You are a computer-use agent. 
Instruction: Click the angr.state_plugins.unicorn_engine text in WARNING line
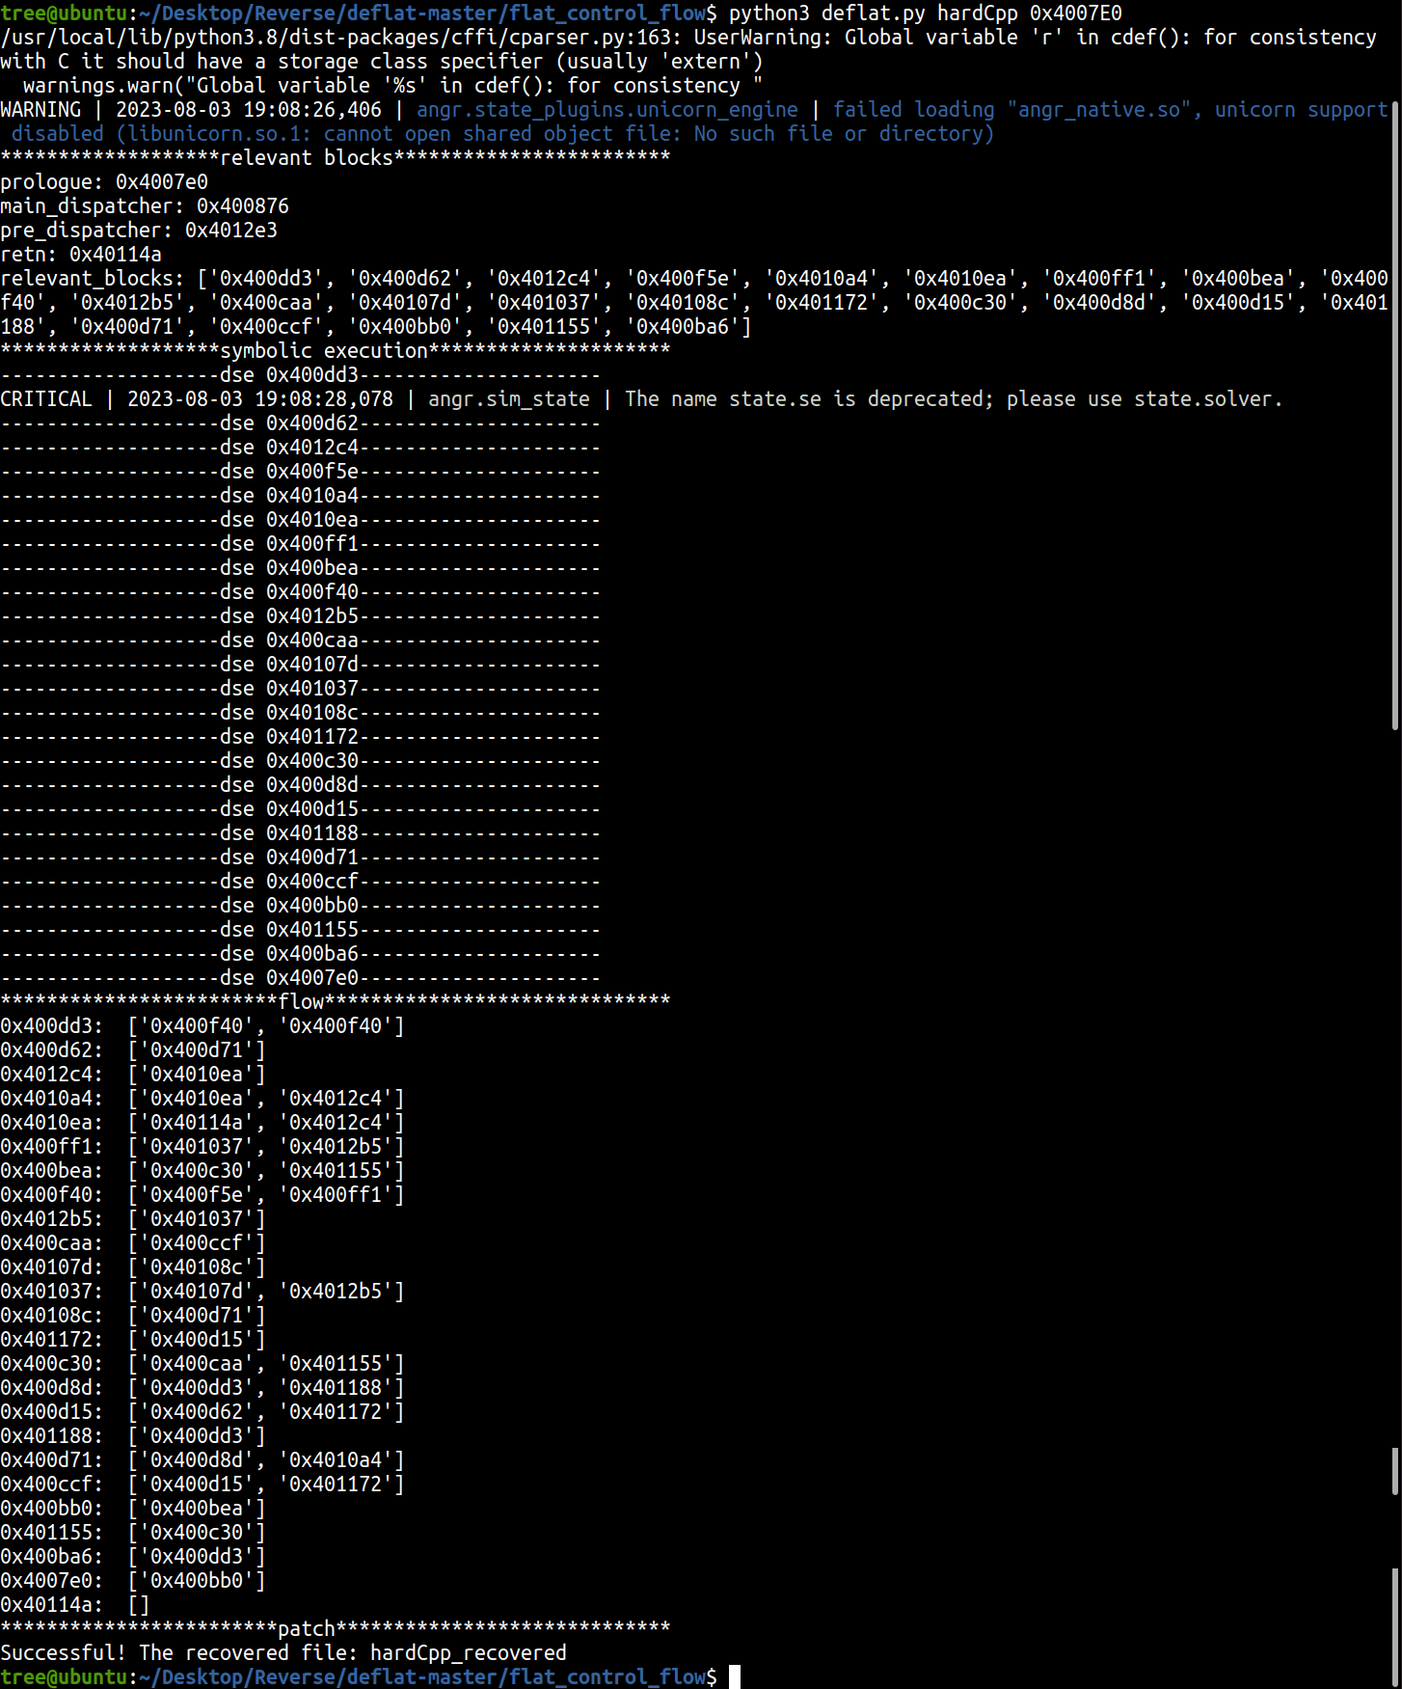click(x=607, y=110)
